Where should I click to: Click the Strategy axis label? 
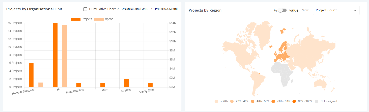[x=126, y=90]
